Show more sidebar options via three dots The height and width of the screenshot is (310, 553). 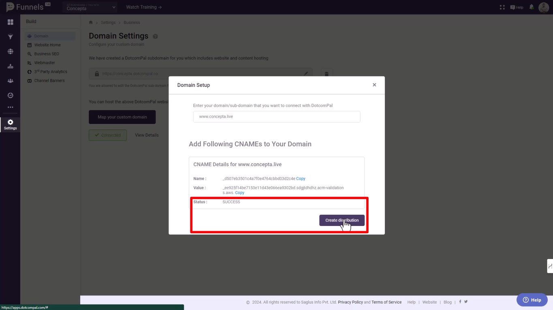tap(10, 107)
